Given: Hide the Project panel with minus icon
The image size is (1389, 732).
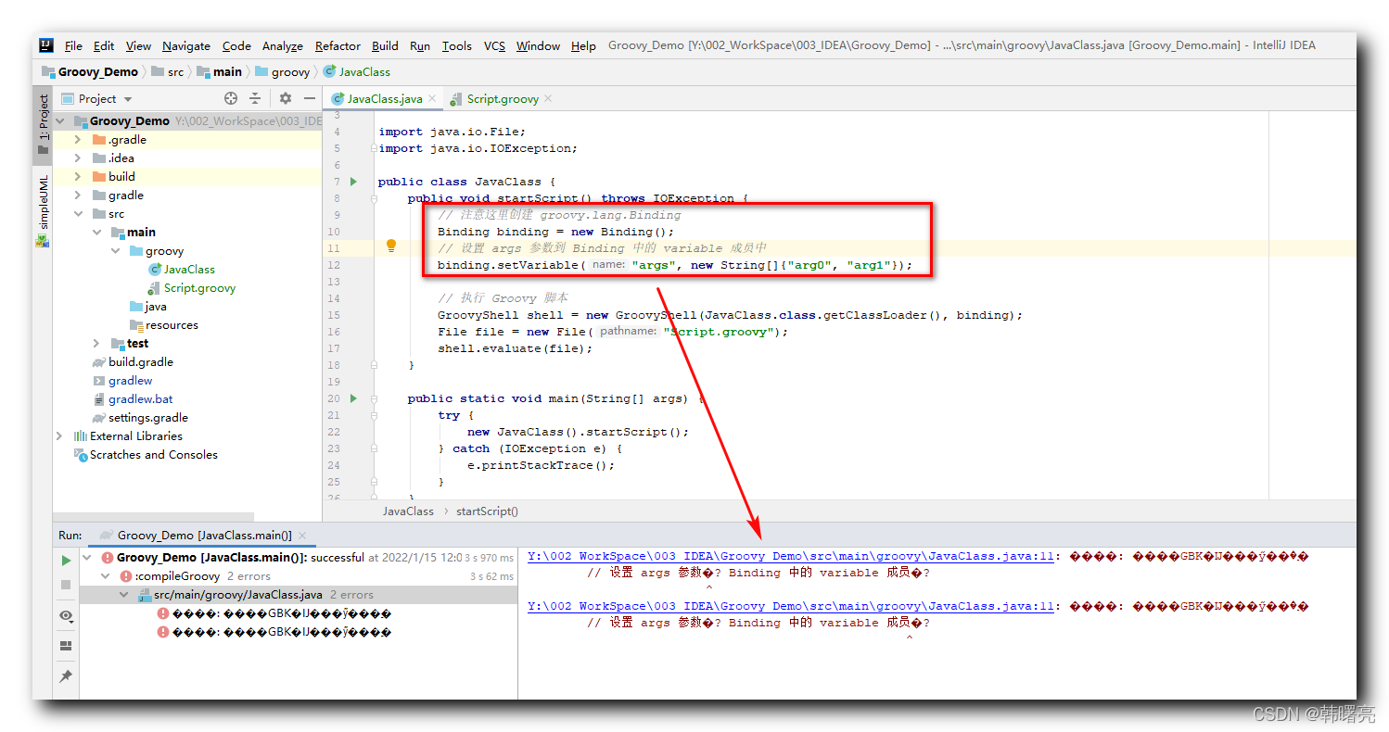Looking at the screenshot, I should tap(310, 98).
